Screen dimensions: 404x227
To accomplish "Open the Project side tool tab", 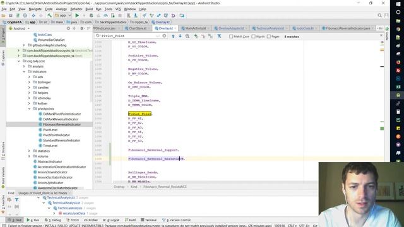I will pos(3,35).
